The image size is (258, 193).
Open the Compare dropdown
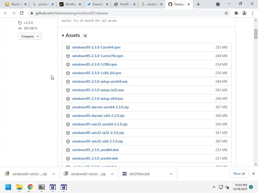(x=30, y=36)
